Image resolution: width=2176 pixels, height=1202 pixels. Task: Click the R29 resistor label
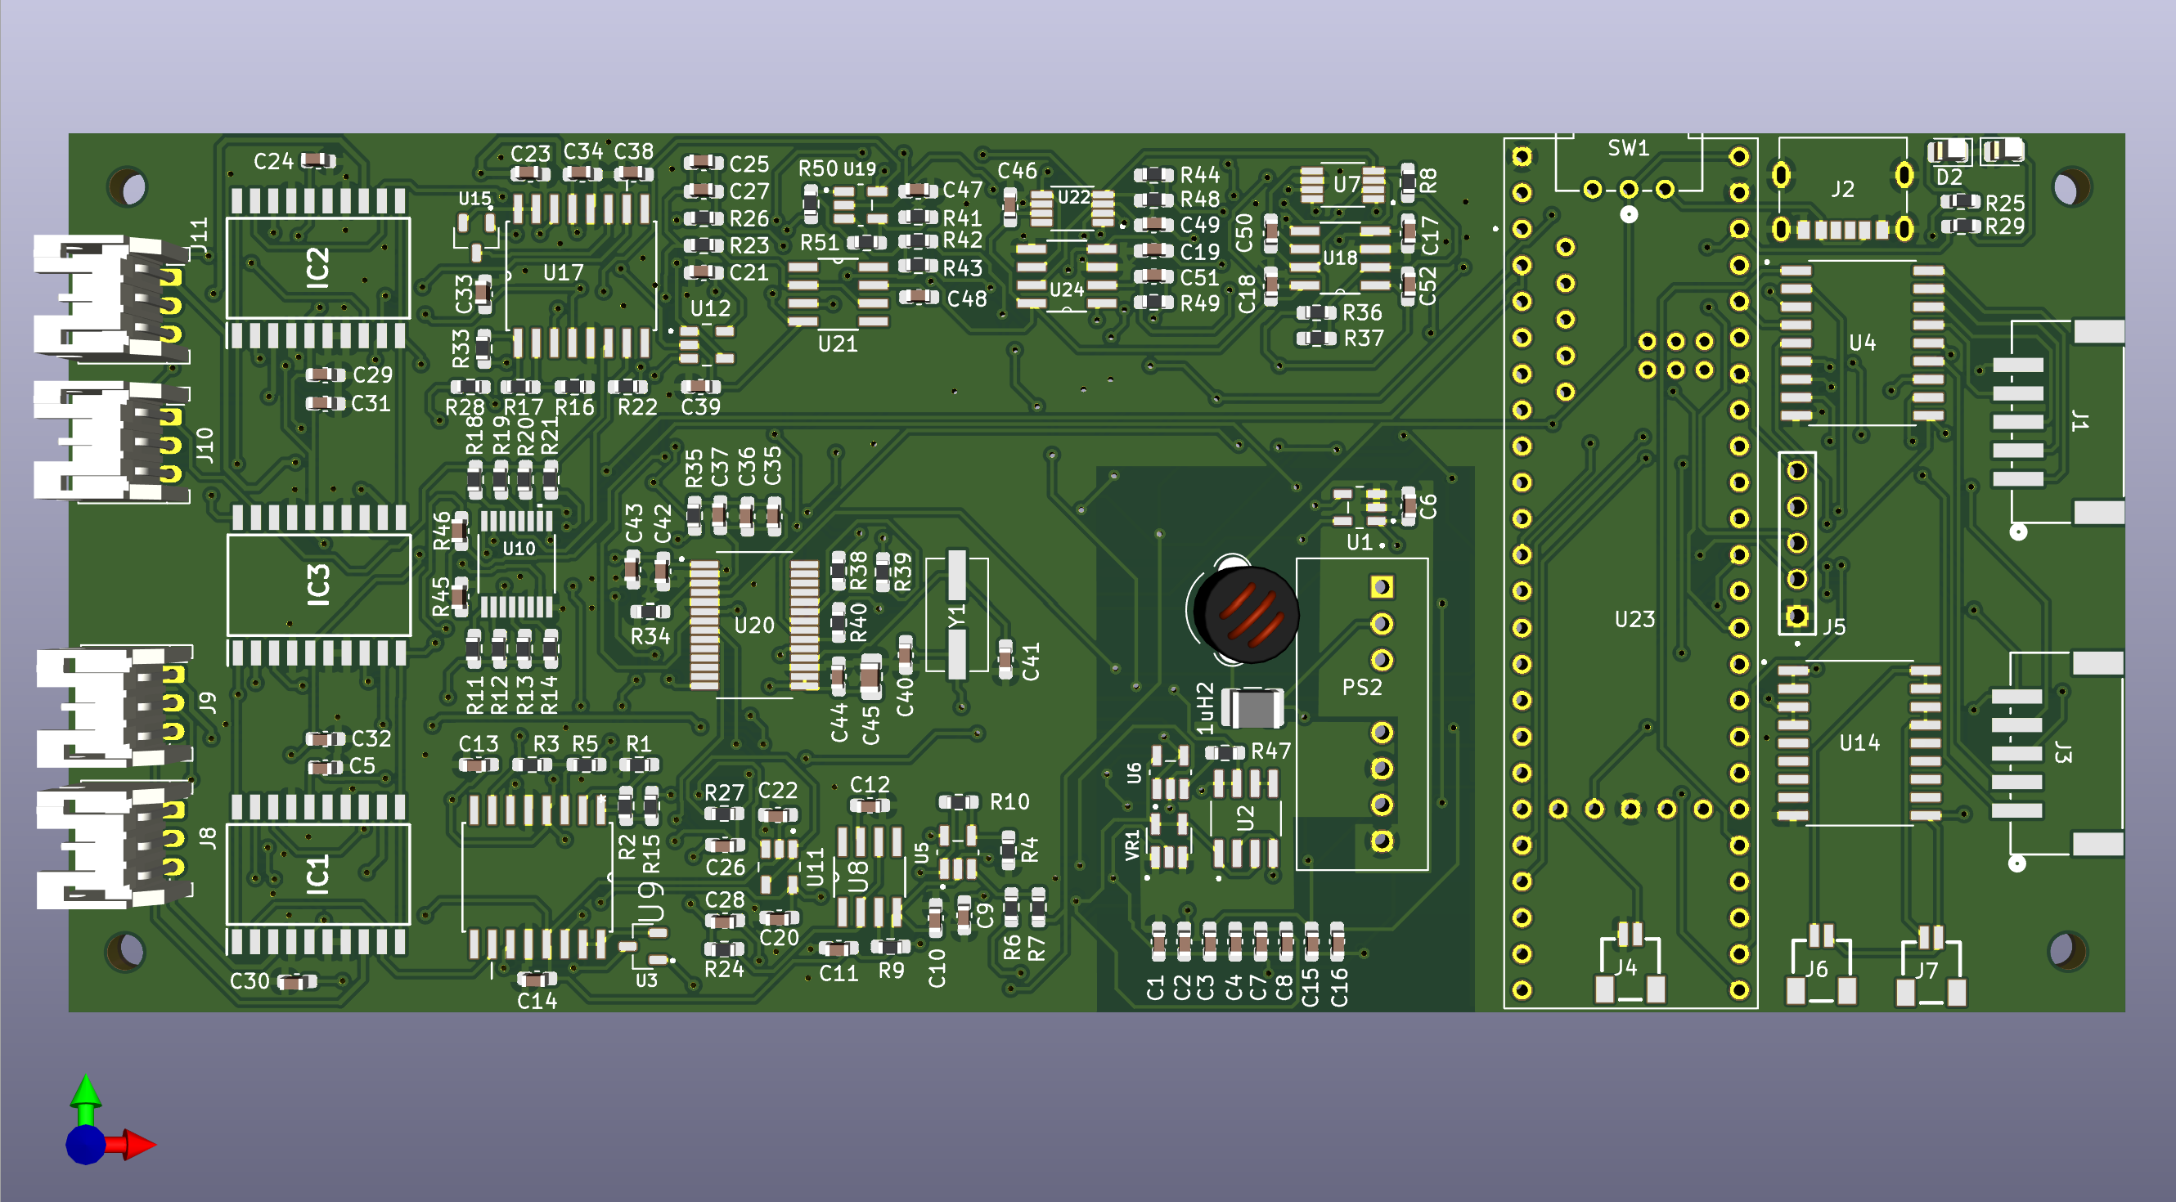coord(2004,226)
